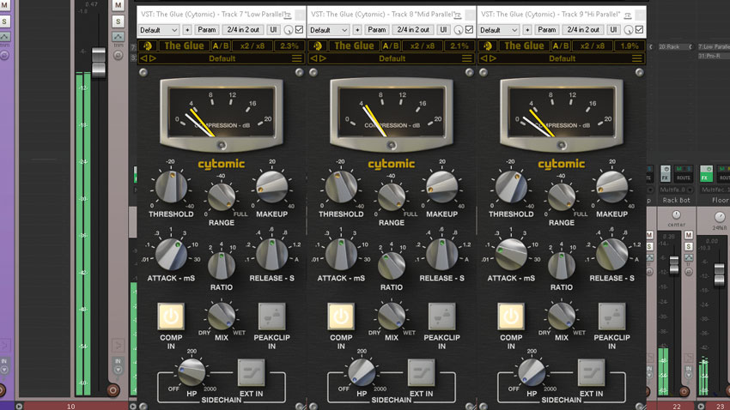Click the Cytomic logo icon in Mid Parallel plugin
The width and height of the screenshot is (730, 410).
[x=318, y=45]
